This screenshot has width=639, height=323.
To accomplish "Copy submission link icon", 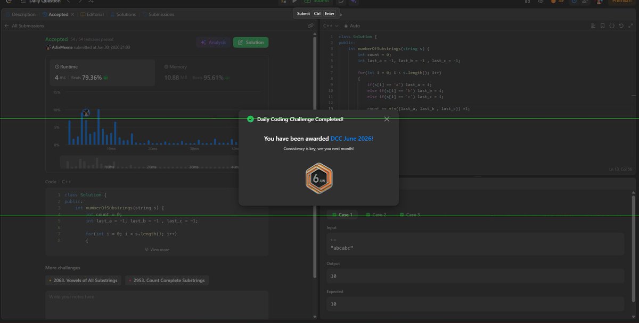I will click(x=310, y=25).
